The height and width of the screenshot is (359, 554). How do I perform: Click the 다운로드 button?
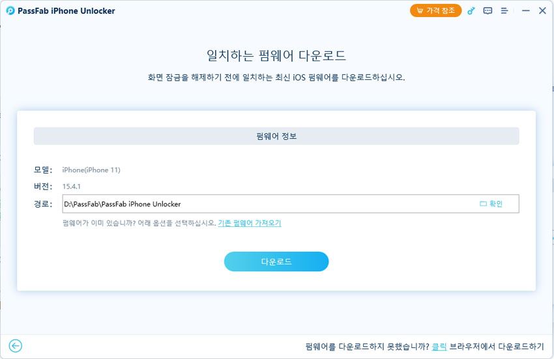pyautogui.click(x=276, y=261)
